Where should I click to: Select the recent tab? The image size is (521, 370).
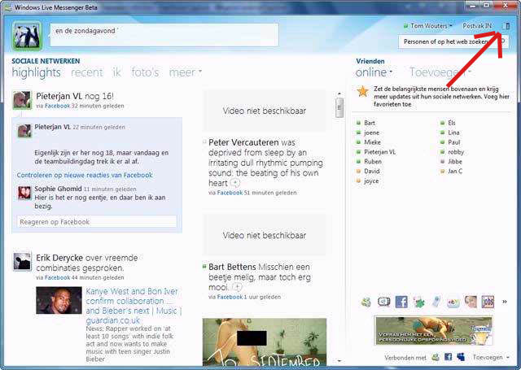pyautogui.click(x=87, y=72)
